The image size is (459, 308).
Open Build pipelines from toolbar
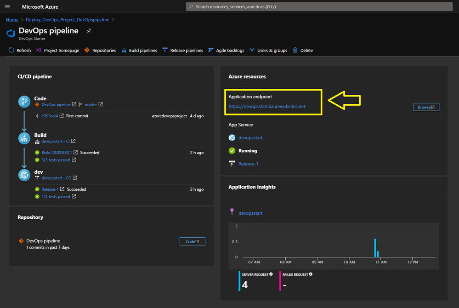point(139,51)
